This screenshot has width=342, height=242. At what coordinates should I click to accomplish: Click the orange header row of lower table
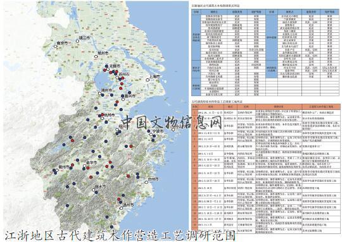(x=266, y=107)
